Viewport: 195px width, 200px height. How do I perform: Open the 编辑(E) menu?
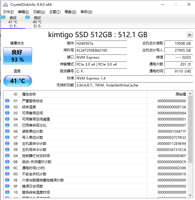click(x=23, y=12)
